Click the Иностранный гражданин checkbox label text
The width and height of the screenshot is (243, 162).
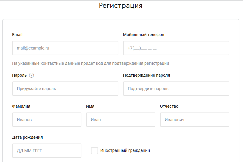[x=125, y=151]
